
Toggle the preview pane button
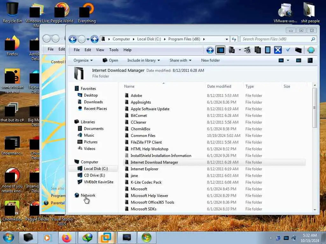pyautogui.click(x=299, y=60)
